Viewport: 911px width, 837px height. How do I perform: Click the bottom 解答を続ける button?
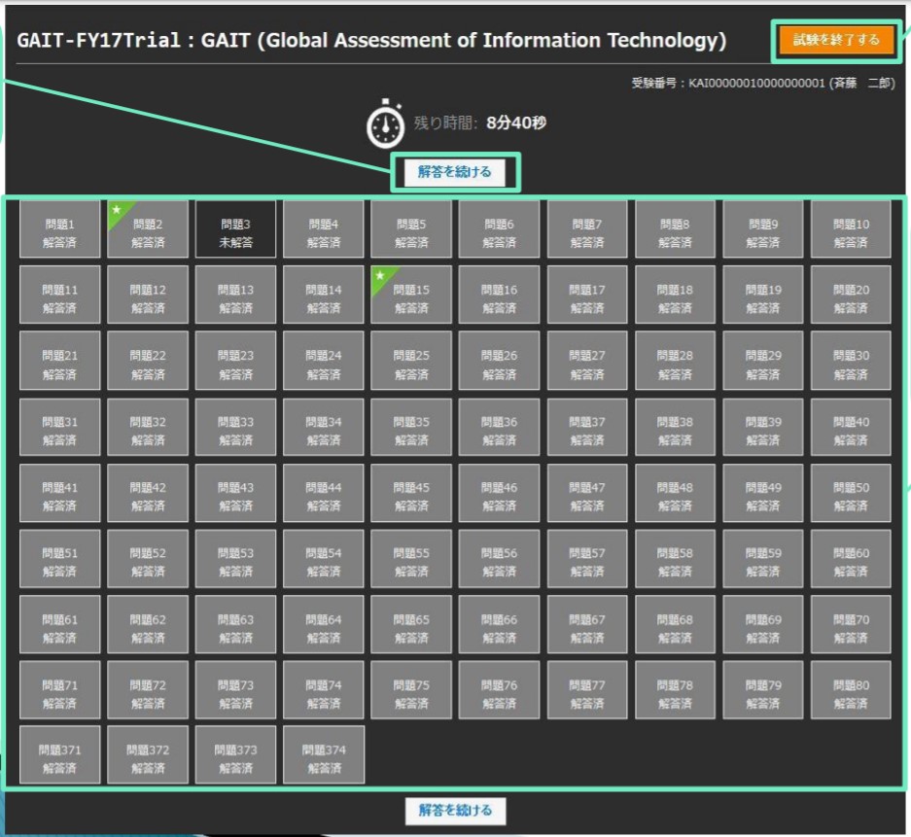[456, 811]
